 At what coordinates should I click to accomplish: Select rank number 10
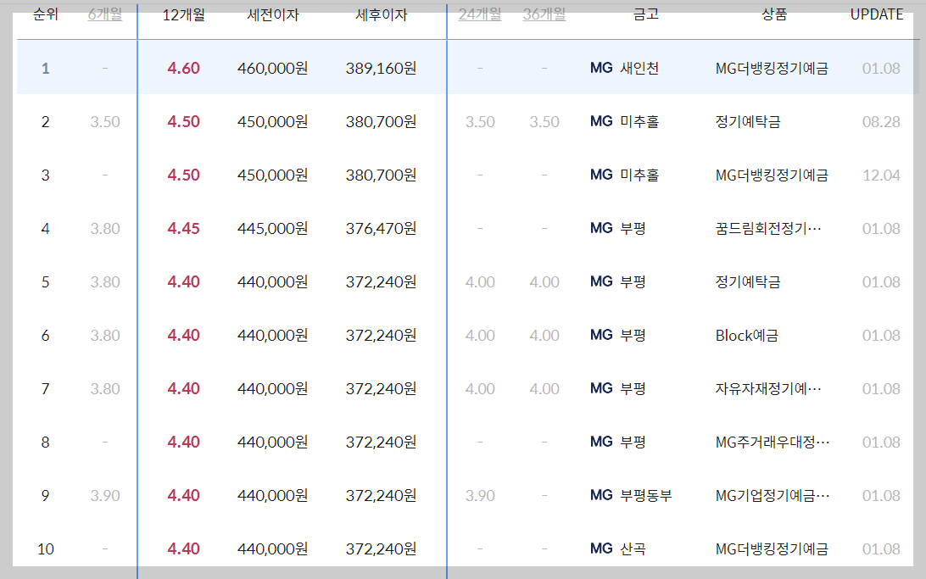(x=46, y=548)
